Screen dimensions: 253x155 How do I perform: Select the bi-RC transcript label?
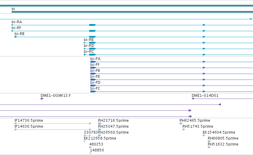point(89,52)
